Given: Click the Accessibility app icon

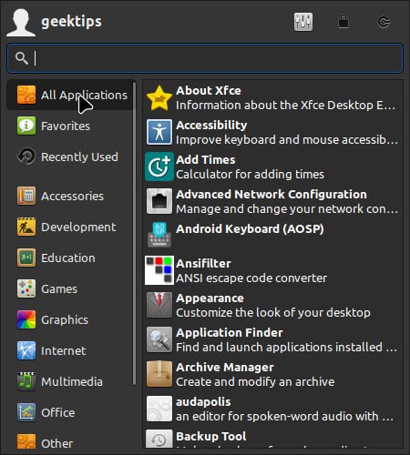Looking at the screenshot, I should click(x=159, y=132).
